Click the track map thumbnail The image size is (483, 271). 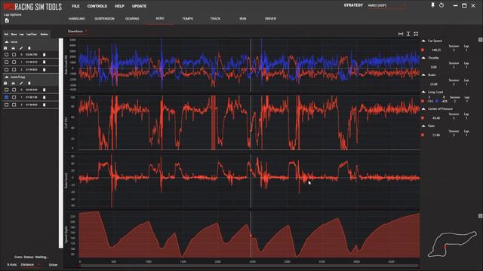pyautogui.click(x=452, y=244)
